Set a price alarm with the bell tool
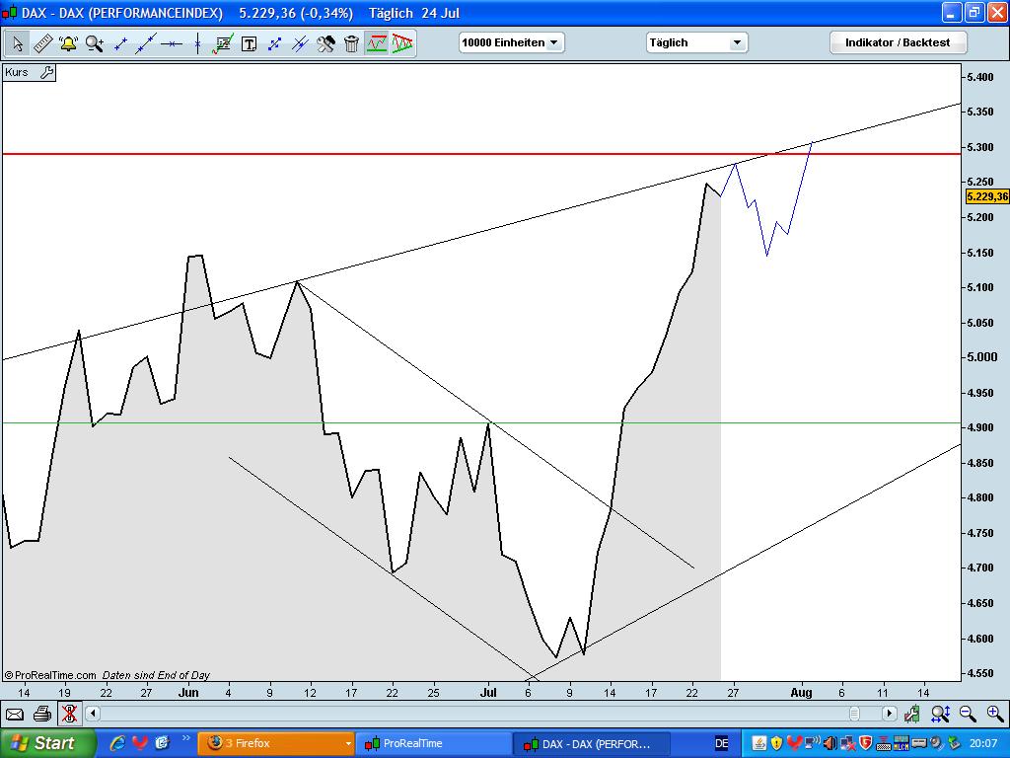Viewport: 1010px width, 758px height. pos(66,43)
